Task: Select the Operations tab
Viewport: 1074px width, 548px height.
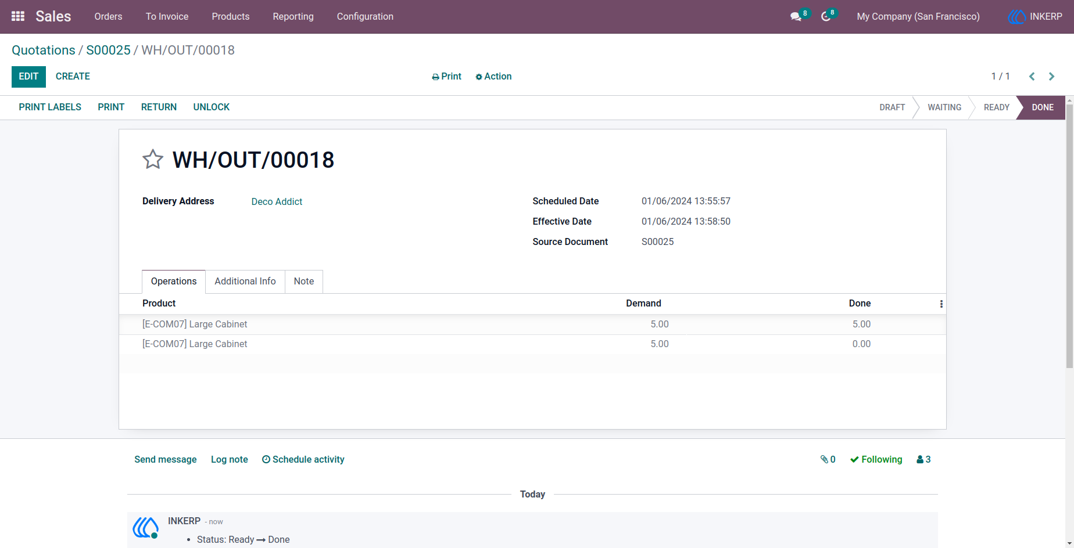Action: click(174, 282)
